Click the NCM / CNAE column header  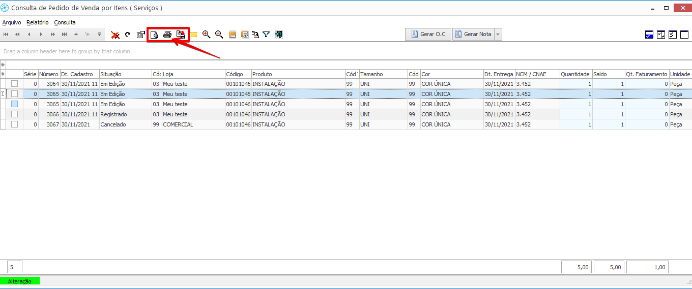[x=537, y=74]
